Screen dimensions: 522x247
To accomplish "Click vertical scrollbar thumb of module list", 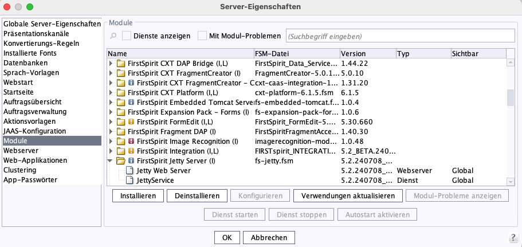I will click(x=510, y=98).
